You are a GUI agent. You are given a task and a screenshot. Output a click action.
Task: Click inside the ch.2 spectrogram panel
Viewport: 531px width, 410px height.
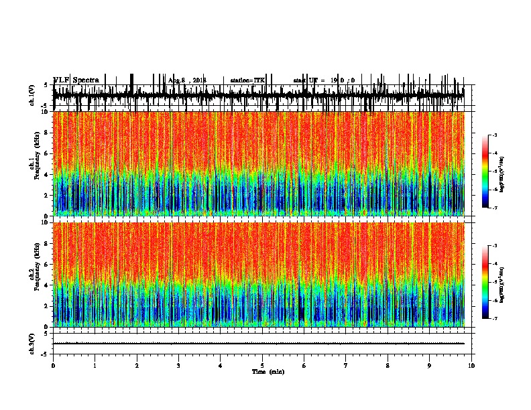(x=259, y=275)
